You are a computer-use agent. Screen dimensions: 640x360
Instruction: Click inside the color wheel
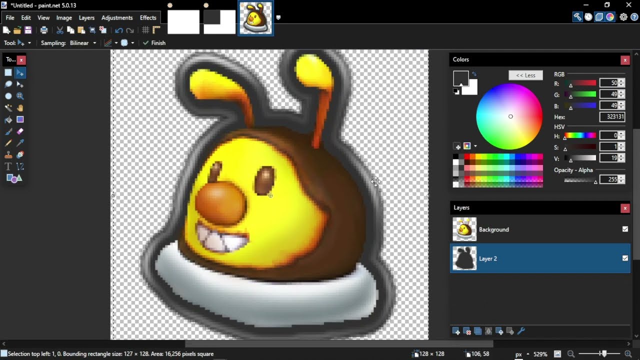[509, 116]
